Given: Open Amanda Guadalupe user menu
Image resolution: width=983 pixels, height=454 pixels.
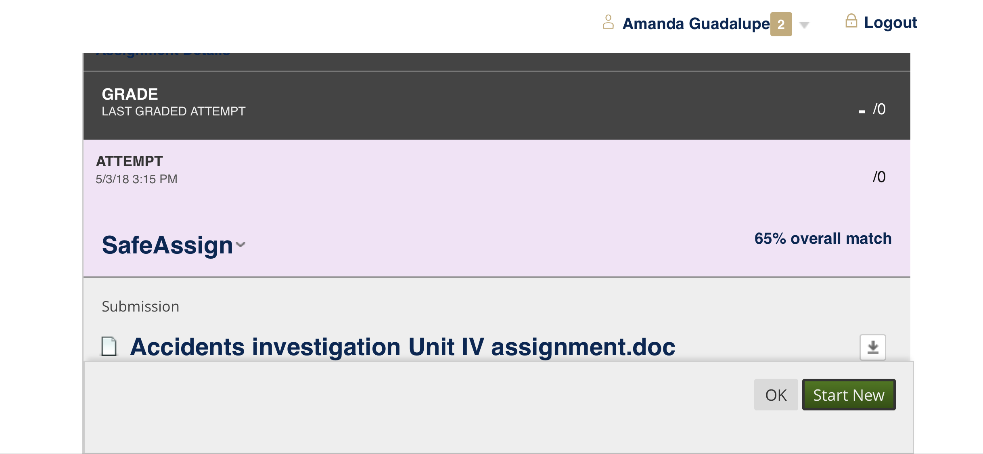Looking at the screenshot, I should tap(696, 24).
